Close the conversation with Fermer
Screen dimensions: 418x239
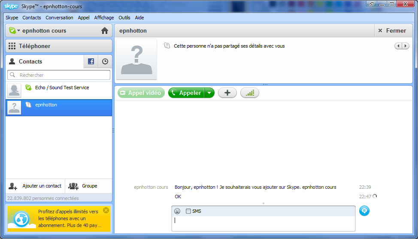[392, 30]
